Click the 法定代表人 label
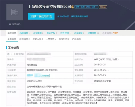The height and width of the screenshot is (107, 135). (12, 76)
